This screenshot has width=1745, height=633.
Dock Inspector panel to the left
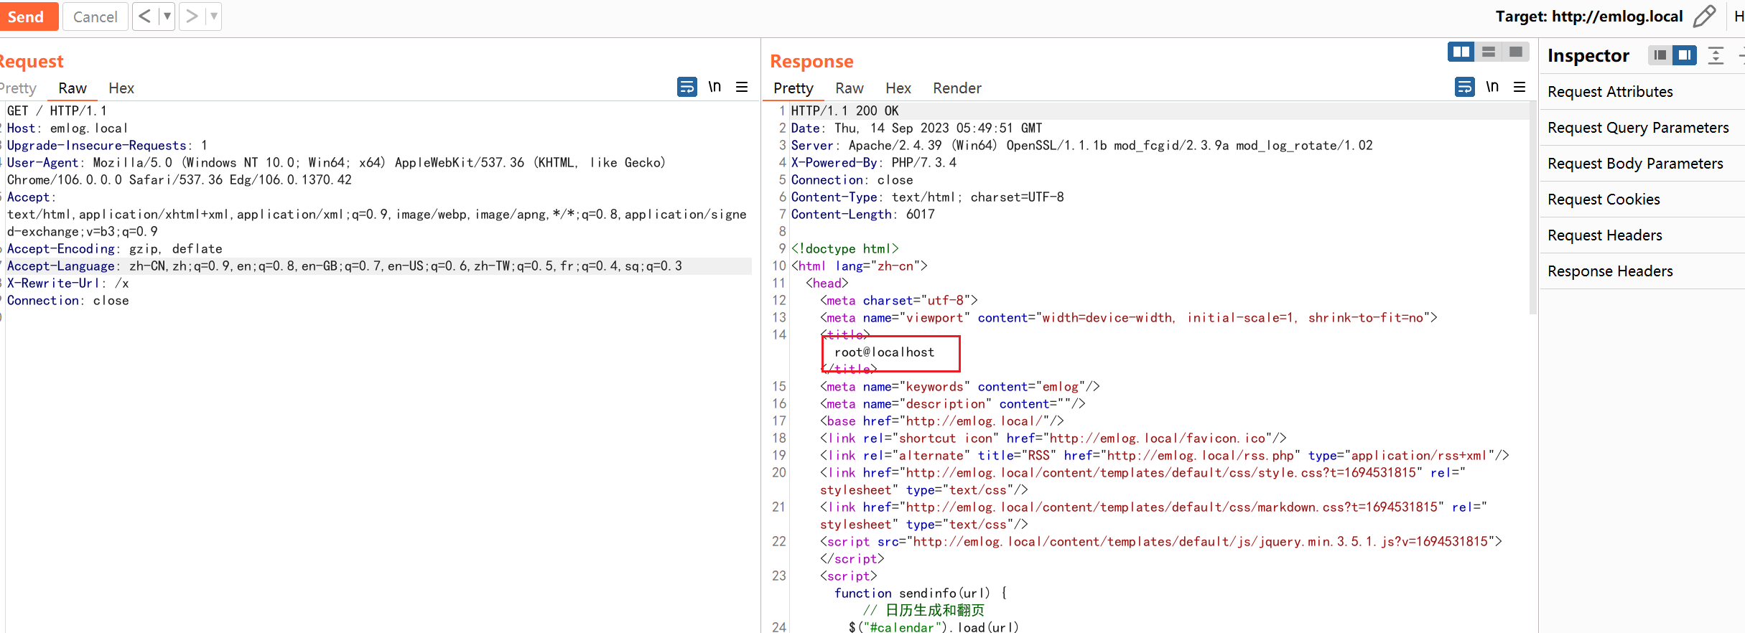coord(1660,55)
